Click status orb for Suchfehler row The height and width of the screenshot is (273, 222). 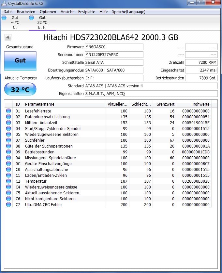click(x=8, y=140)
